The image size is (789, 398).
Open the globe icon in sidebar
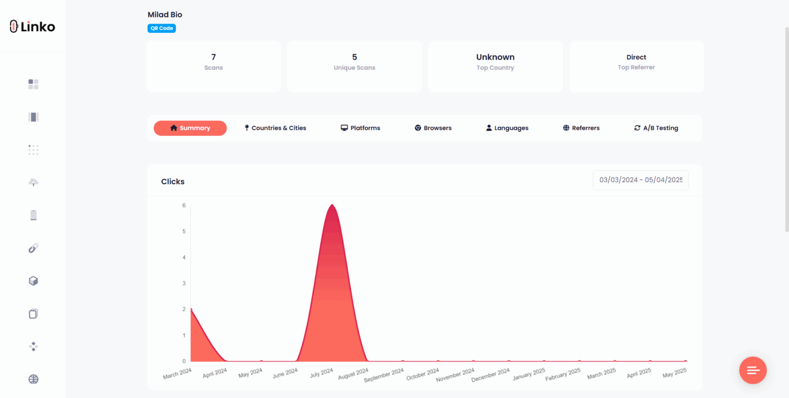click(x=33, y=380)
